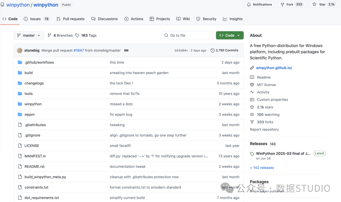This screenshot has width=341, height=202.
Task: Click the MIT license scale icon
Action: tap(252, 85)
